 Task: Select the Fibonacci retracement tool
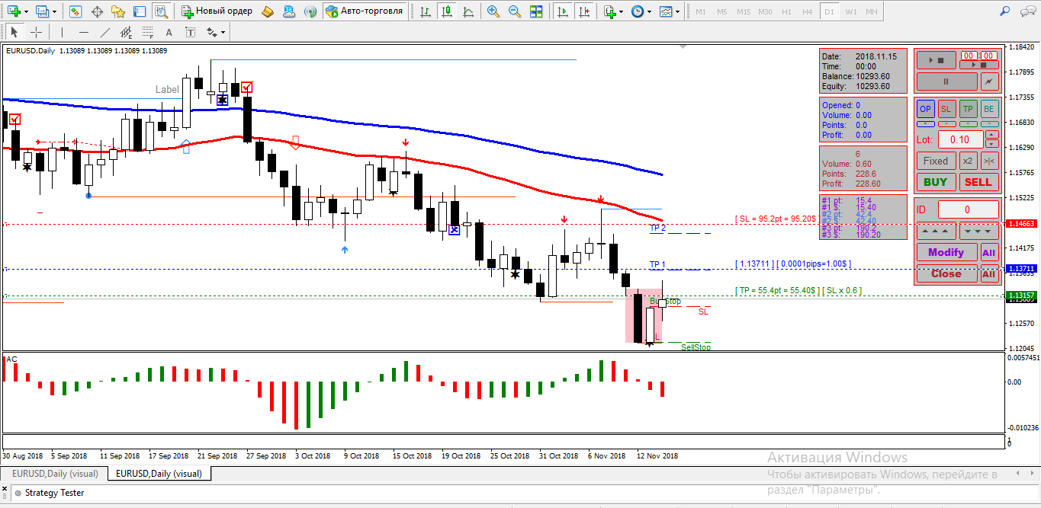147,33
